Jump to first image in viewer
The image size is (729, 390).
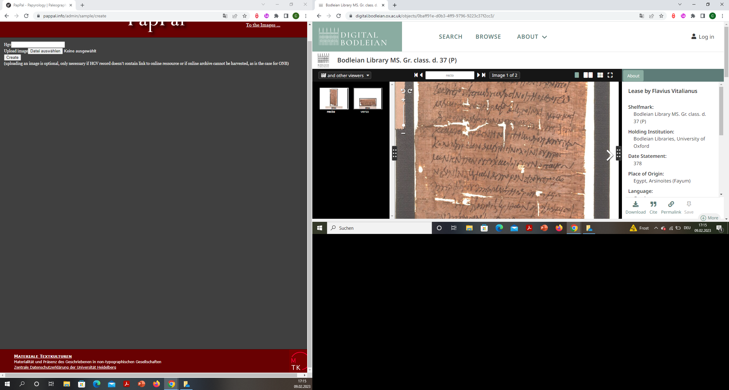point(416,75)
